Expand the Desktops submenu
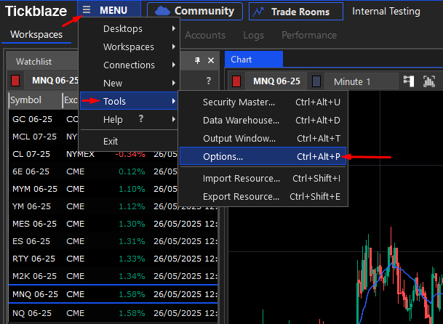The image size is (443, 324). tap(129, 28)
